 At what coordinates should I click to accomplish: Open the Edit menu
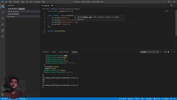(10, 2)
